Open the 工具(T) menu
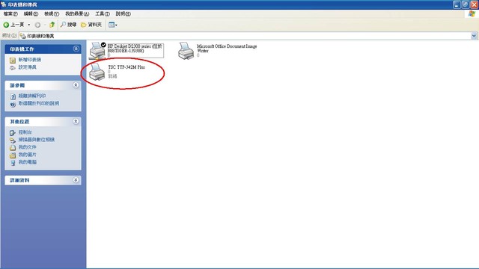The image size is (479, 269). (x=103, y=14)
